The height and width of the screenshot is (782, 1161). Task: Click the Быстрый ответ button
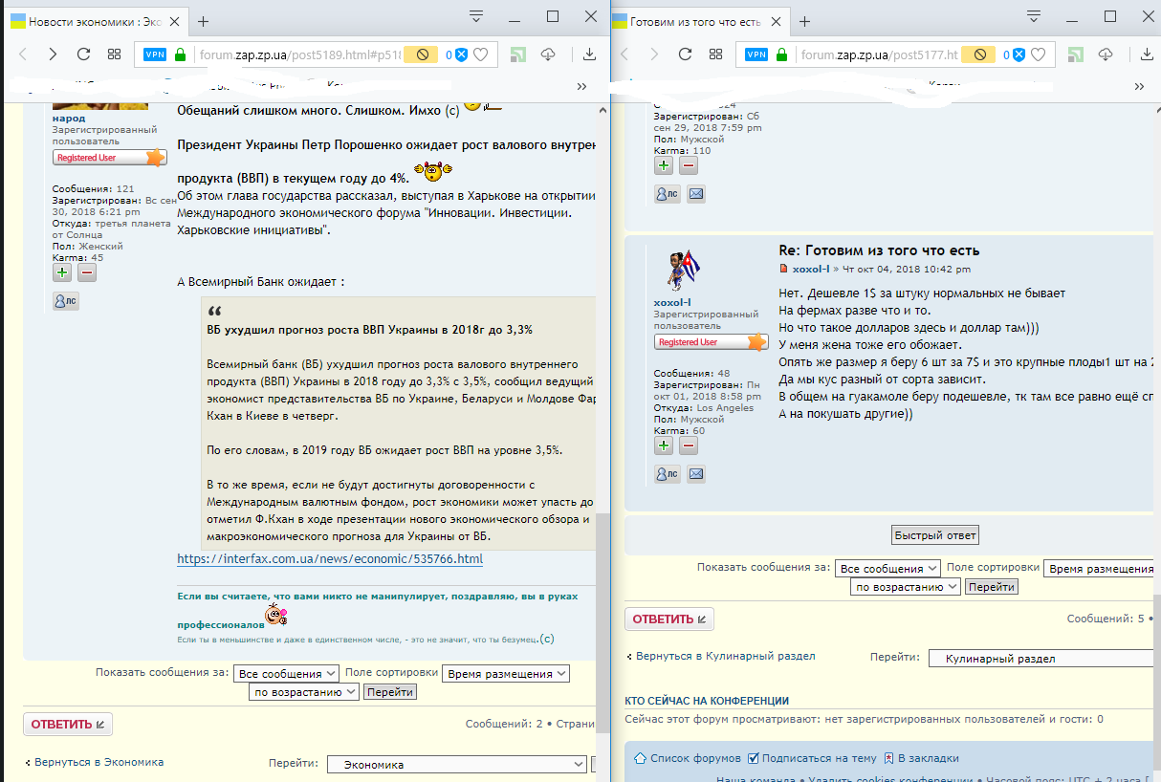pyautogui.click(x=934, y=534)
